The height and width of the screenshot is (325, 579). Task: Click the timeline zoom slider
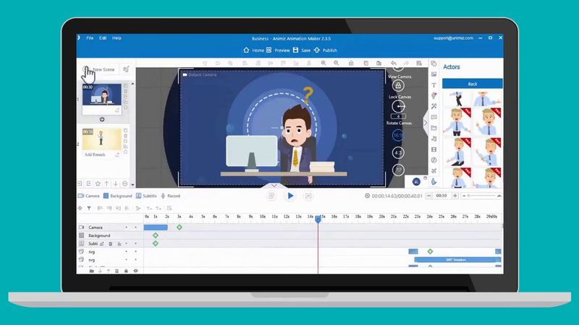[x=481, y=196]
